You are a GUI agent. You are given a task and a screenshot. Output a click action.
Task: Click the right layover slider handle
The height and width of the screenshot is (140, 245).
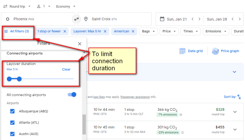(19, 79)
